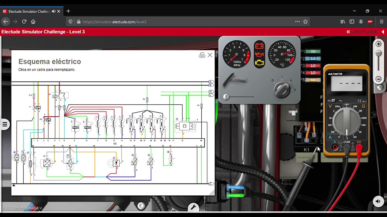Click the wrench tools icon
The width and height of the screenshot is (387, 217).
[x=193, y=207]
